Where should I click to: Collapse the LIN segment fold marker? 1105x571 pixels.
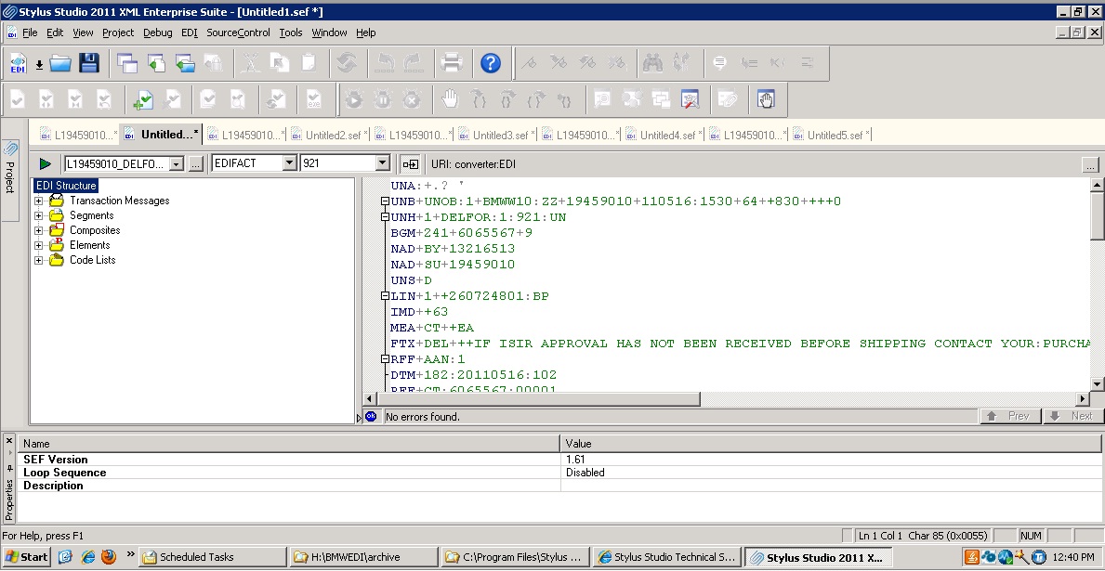coord(385,296)
